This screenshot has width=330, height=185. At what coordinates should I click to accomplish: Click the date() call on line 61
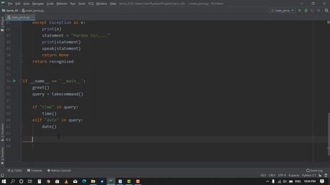point(49,126)
